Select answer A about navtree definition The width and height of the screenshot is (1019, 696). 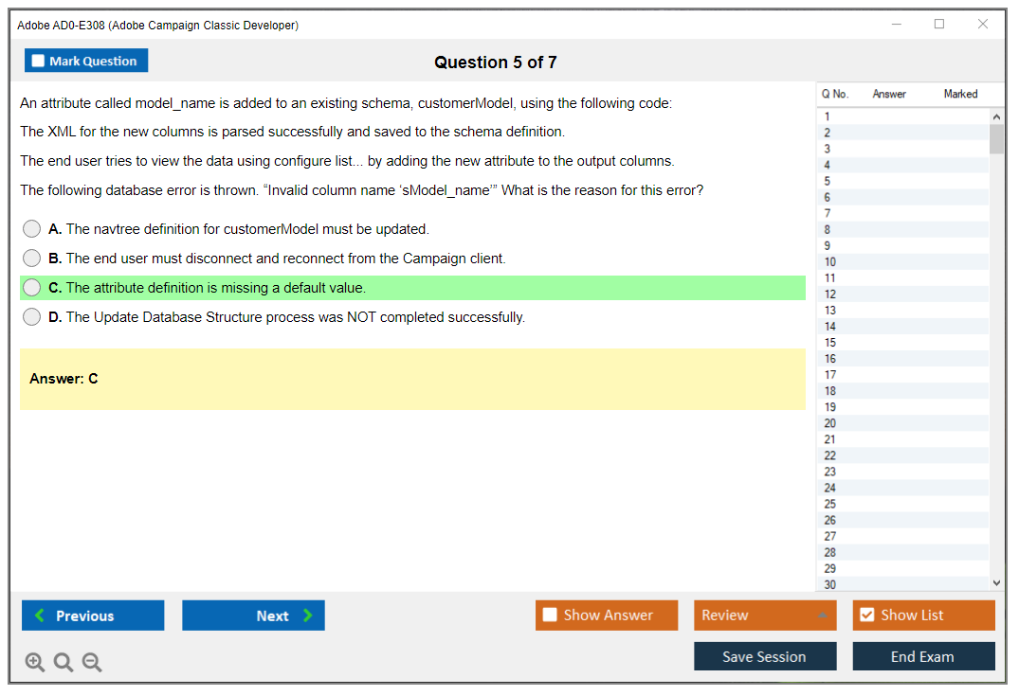(x=32, y=229)
